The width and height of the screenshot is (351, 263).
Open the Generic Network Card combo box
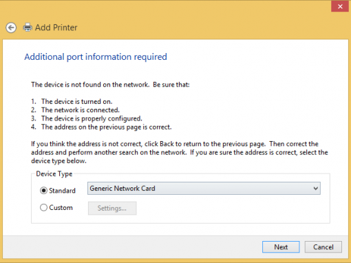[x=204, y=189]
